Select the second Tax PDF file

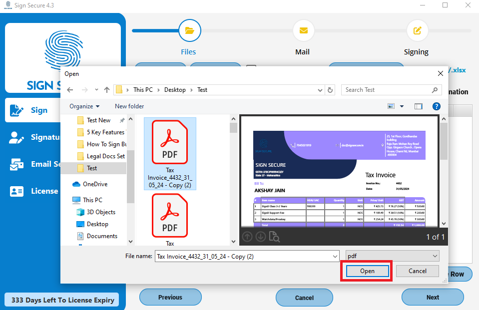click(170, 219)
